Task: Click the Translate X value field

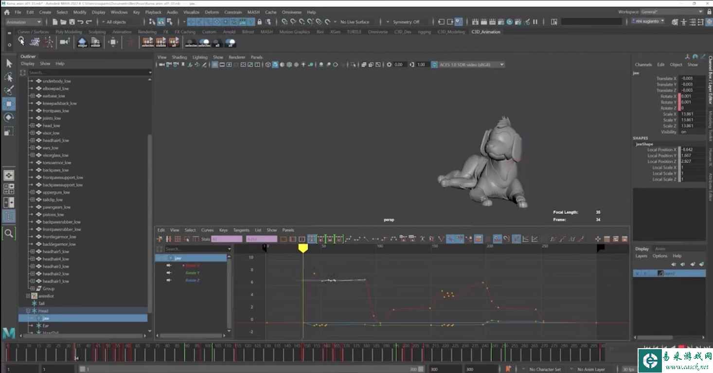Action: [691, 78]
